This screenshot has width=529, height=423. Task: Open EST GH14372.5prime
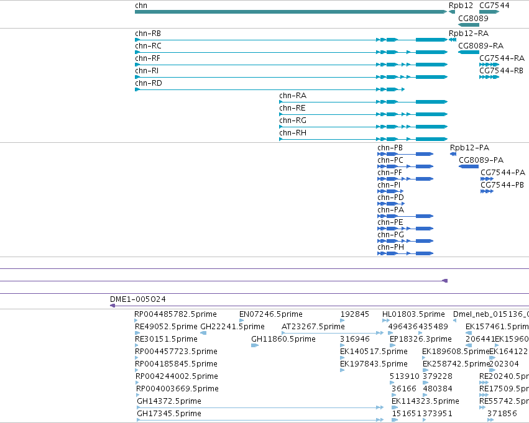tap(169, 401)
